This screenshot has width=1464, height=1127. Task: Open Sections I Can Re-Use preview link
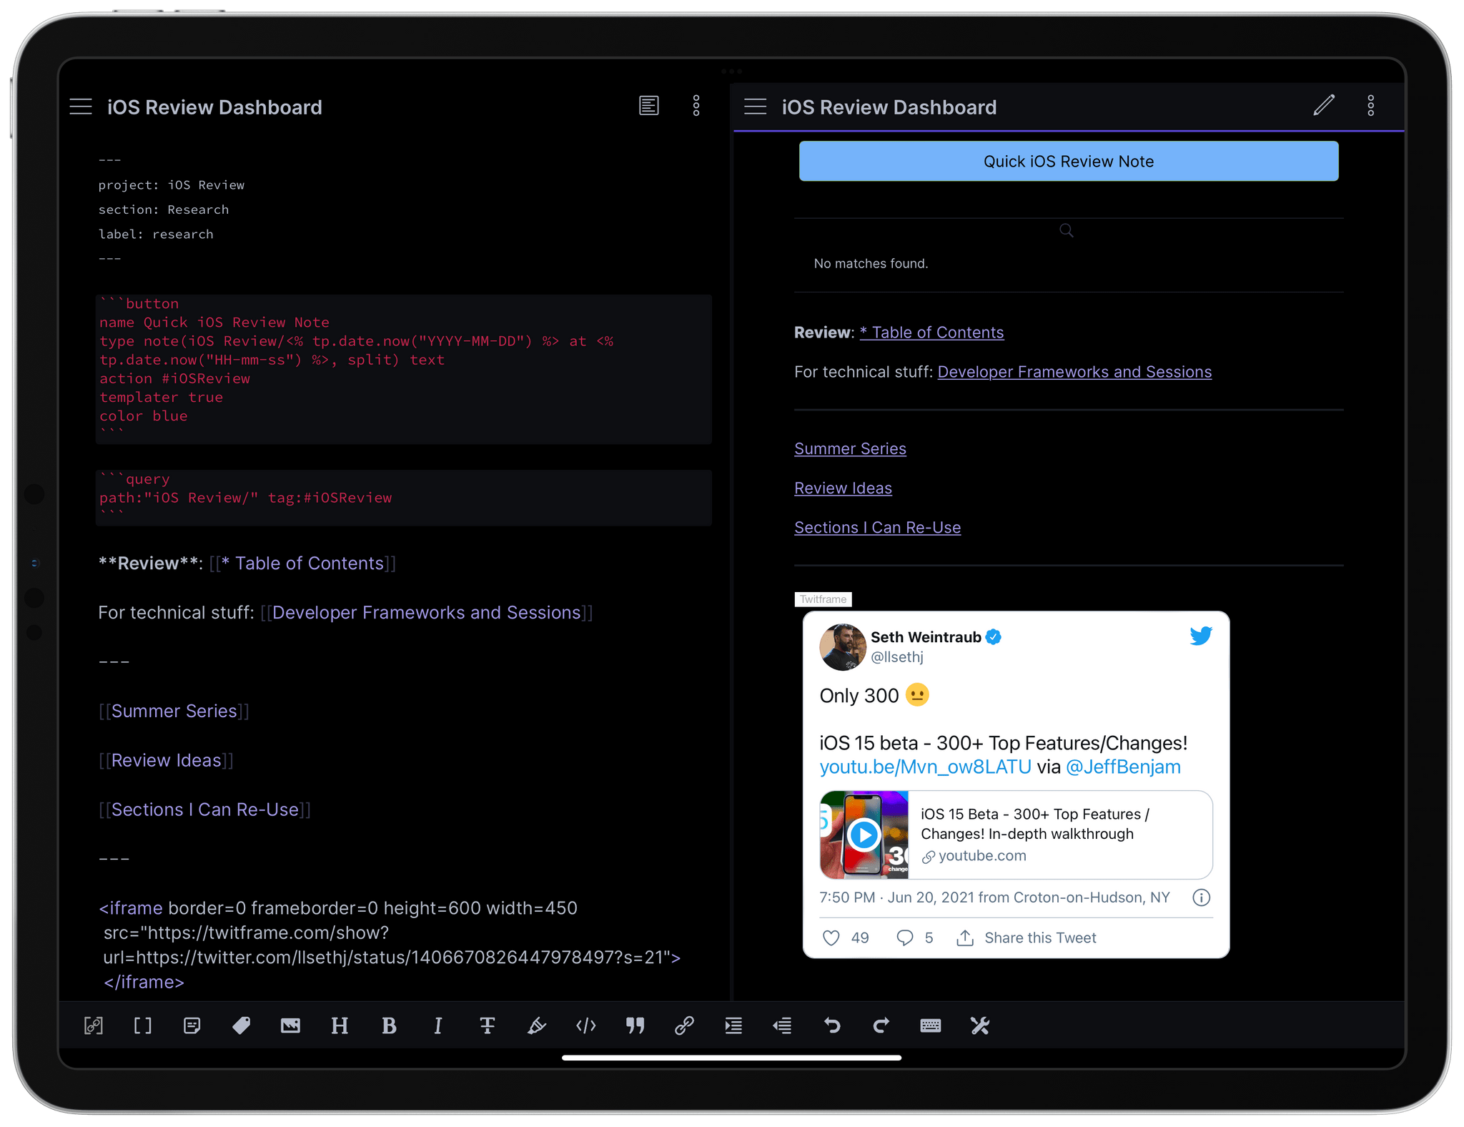click(x=876, y=527)
